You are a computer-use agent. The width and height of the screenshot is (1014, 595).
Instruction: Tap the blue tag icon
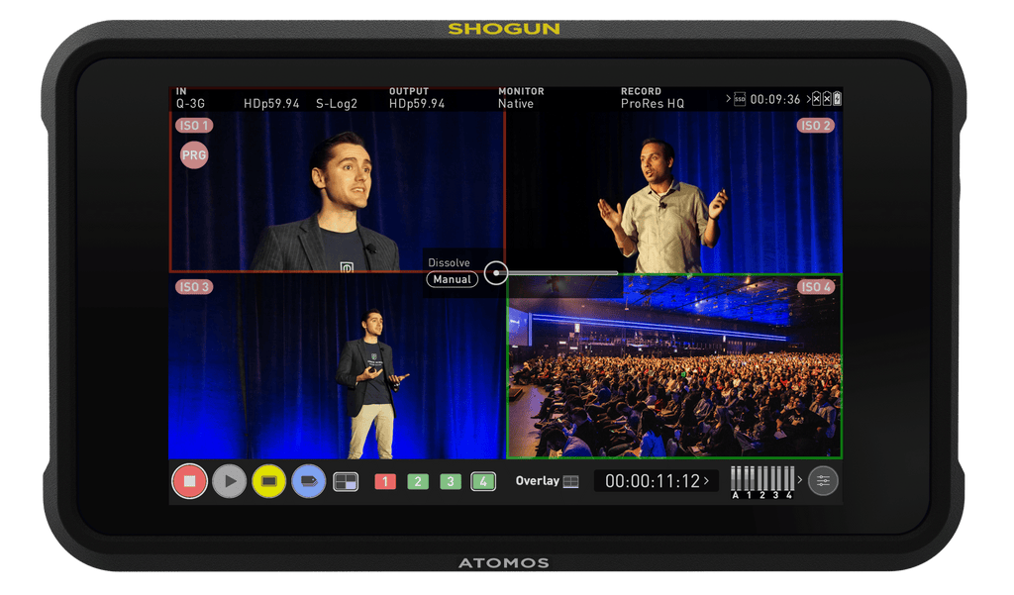[x=308, y=481]
